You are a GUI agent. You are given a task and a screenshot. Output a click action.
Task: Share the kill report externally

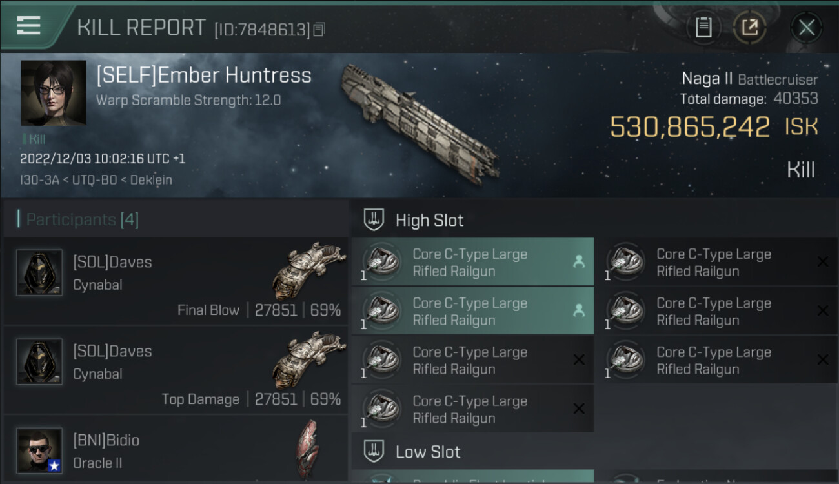[x=749, y=27]
